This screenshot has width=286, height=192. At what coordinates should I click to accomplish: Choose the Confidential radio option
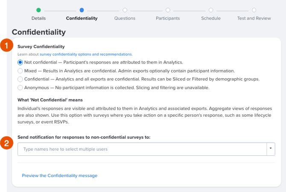tap(20, 79)
